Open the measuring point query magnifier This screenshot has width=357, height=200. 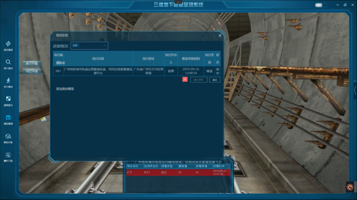[8, 64]
